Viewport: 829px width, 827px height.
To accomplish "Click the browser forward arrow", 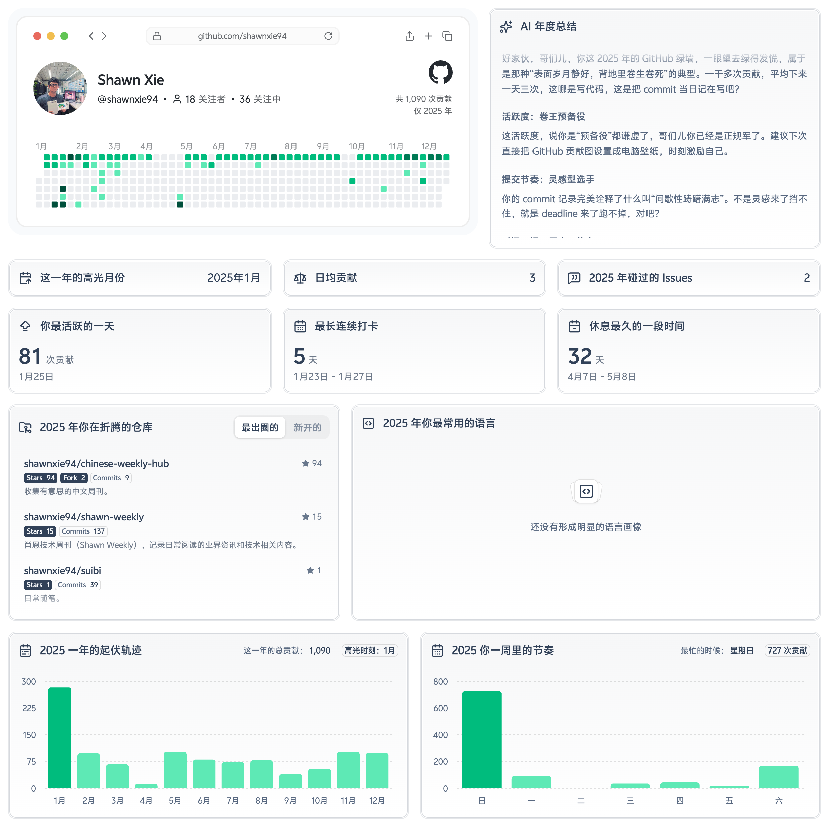I will tap(104, 36).
